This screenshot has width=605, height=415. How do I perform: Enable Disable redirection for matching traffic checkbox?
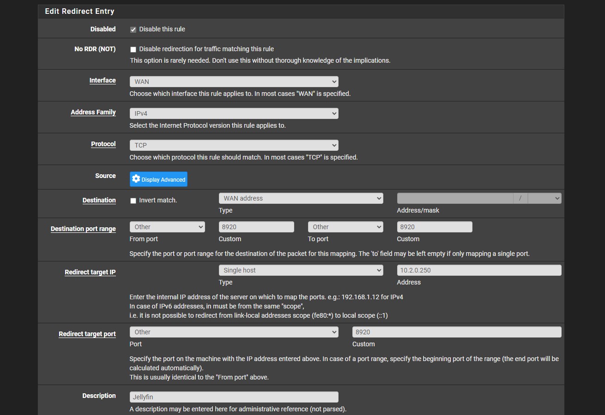[133, 49]
